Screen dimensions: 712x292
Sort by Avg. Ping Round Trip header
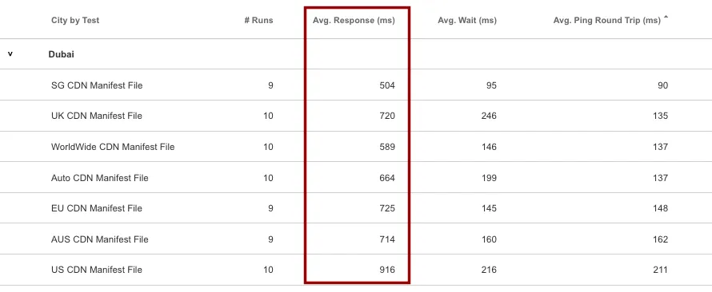pyautogui.click(x=606, y=21)
